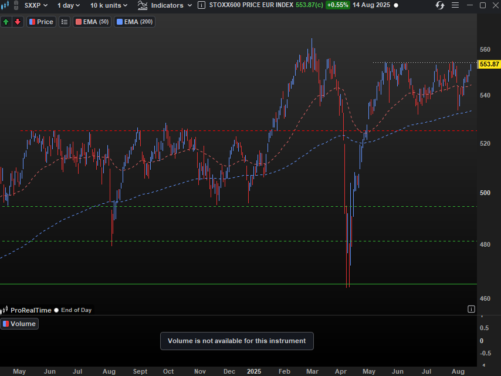Click the instrument info icon
The width and height of the screenshot is (501, 376).
tap(201, 5)
